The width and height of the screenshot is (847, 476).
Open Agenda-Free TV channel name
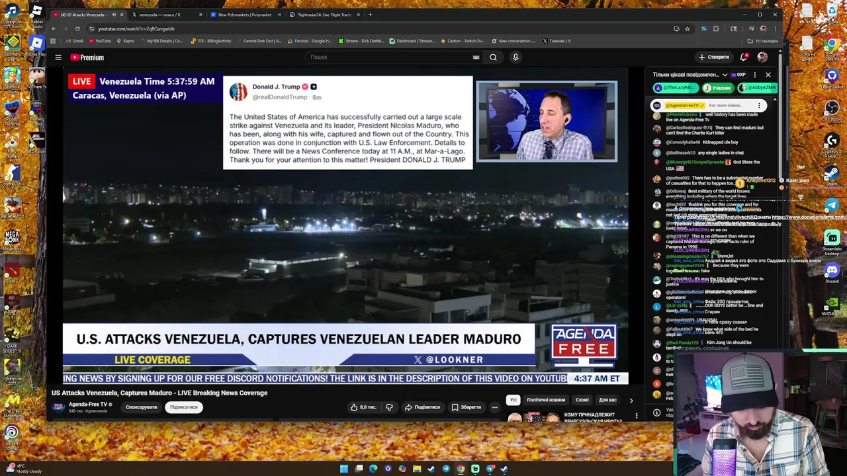tap(88, 405)
